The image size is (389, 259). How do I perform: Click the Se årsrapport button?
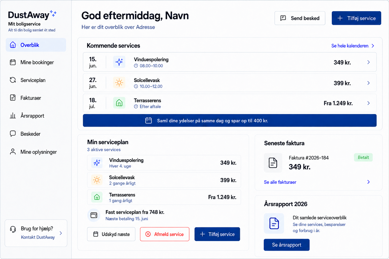click(x=287, y=245)
